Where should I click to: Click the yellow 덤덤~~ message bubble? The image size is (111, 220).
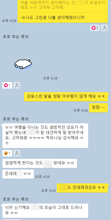(x=98, y=108)
